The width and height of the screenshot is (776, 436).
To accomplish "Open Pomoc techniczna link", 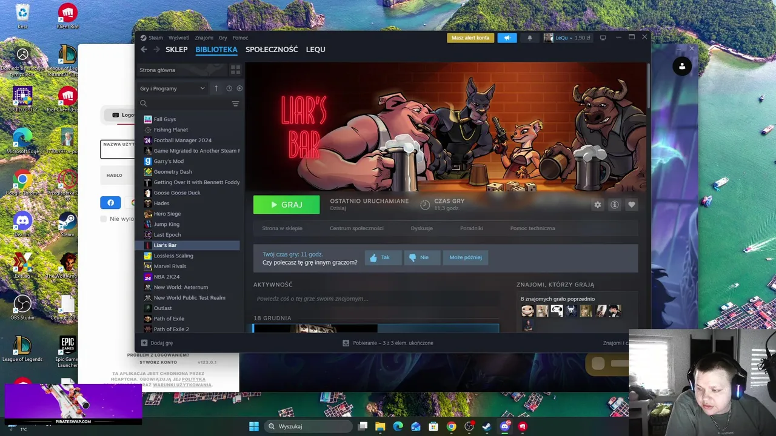I will [532, 228].
